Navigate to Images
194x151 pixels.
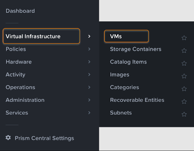click(x=119, y=74)
